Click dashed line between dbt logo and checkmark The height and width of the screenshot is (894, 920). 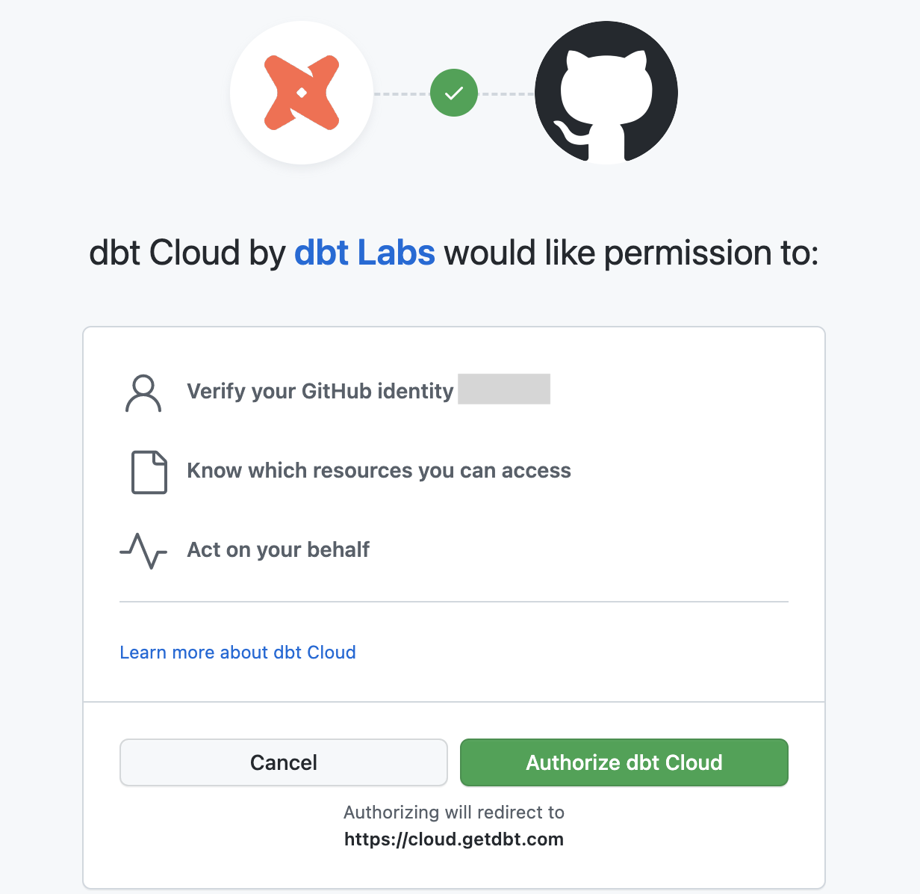point(402,94)
